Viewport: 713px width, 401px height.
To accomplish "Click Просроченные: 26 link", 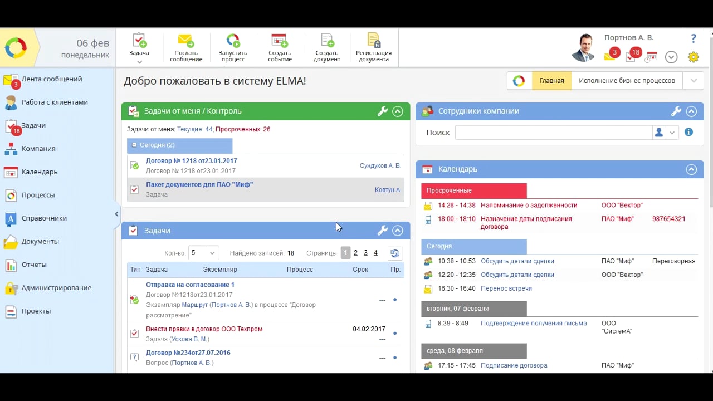I will [x=243, y=129].
